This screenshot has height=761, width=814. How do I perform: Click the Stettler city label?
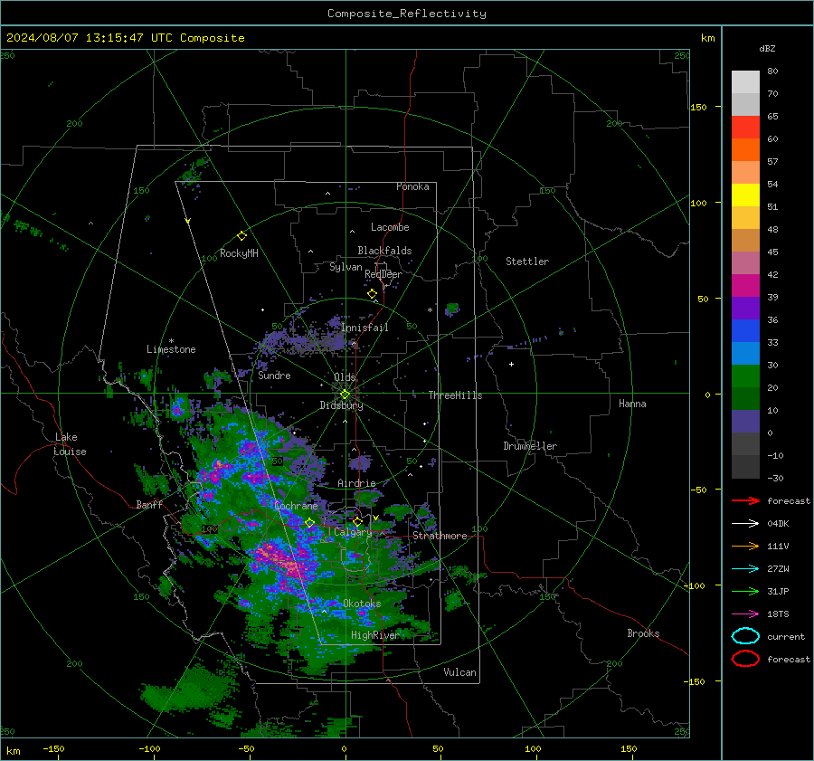527,262
